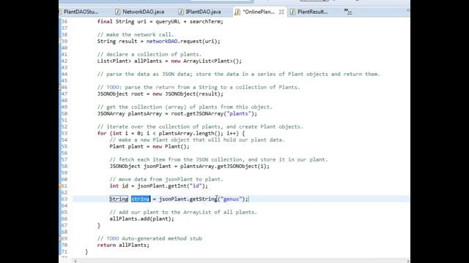Image resolution: width=469 pixels, height=263 pixels.
Task: Click the highlighted "string" variable name on line 63
Action: click(141, 199)
